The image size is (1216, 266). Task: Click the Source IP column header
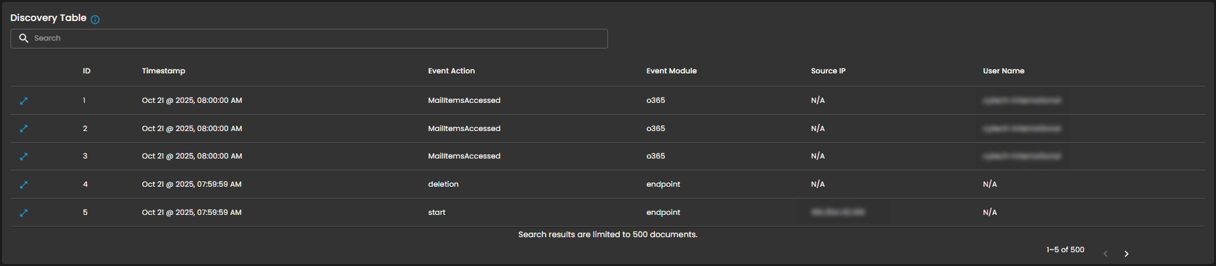click(x=828, y=71)
